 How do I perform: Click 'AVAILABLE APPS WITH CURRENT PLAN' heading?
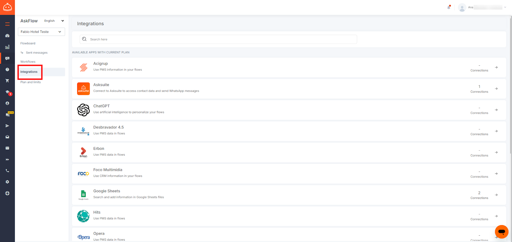pyautogui.click(x=101, y=52)
